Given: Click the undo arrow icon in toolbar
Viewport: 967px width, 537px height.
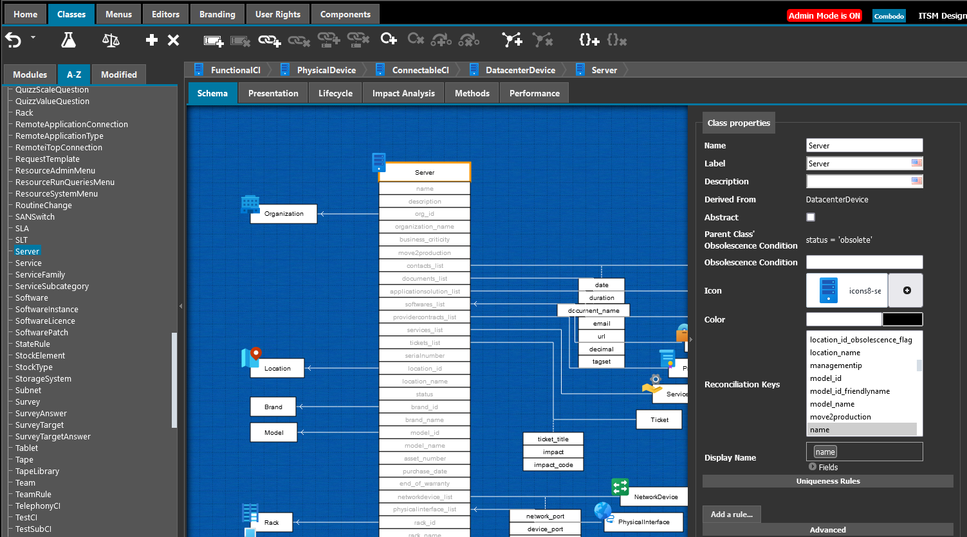Looking at the screenshot, I should pyautogui.click(x=13, y=40).
